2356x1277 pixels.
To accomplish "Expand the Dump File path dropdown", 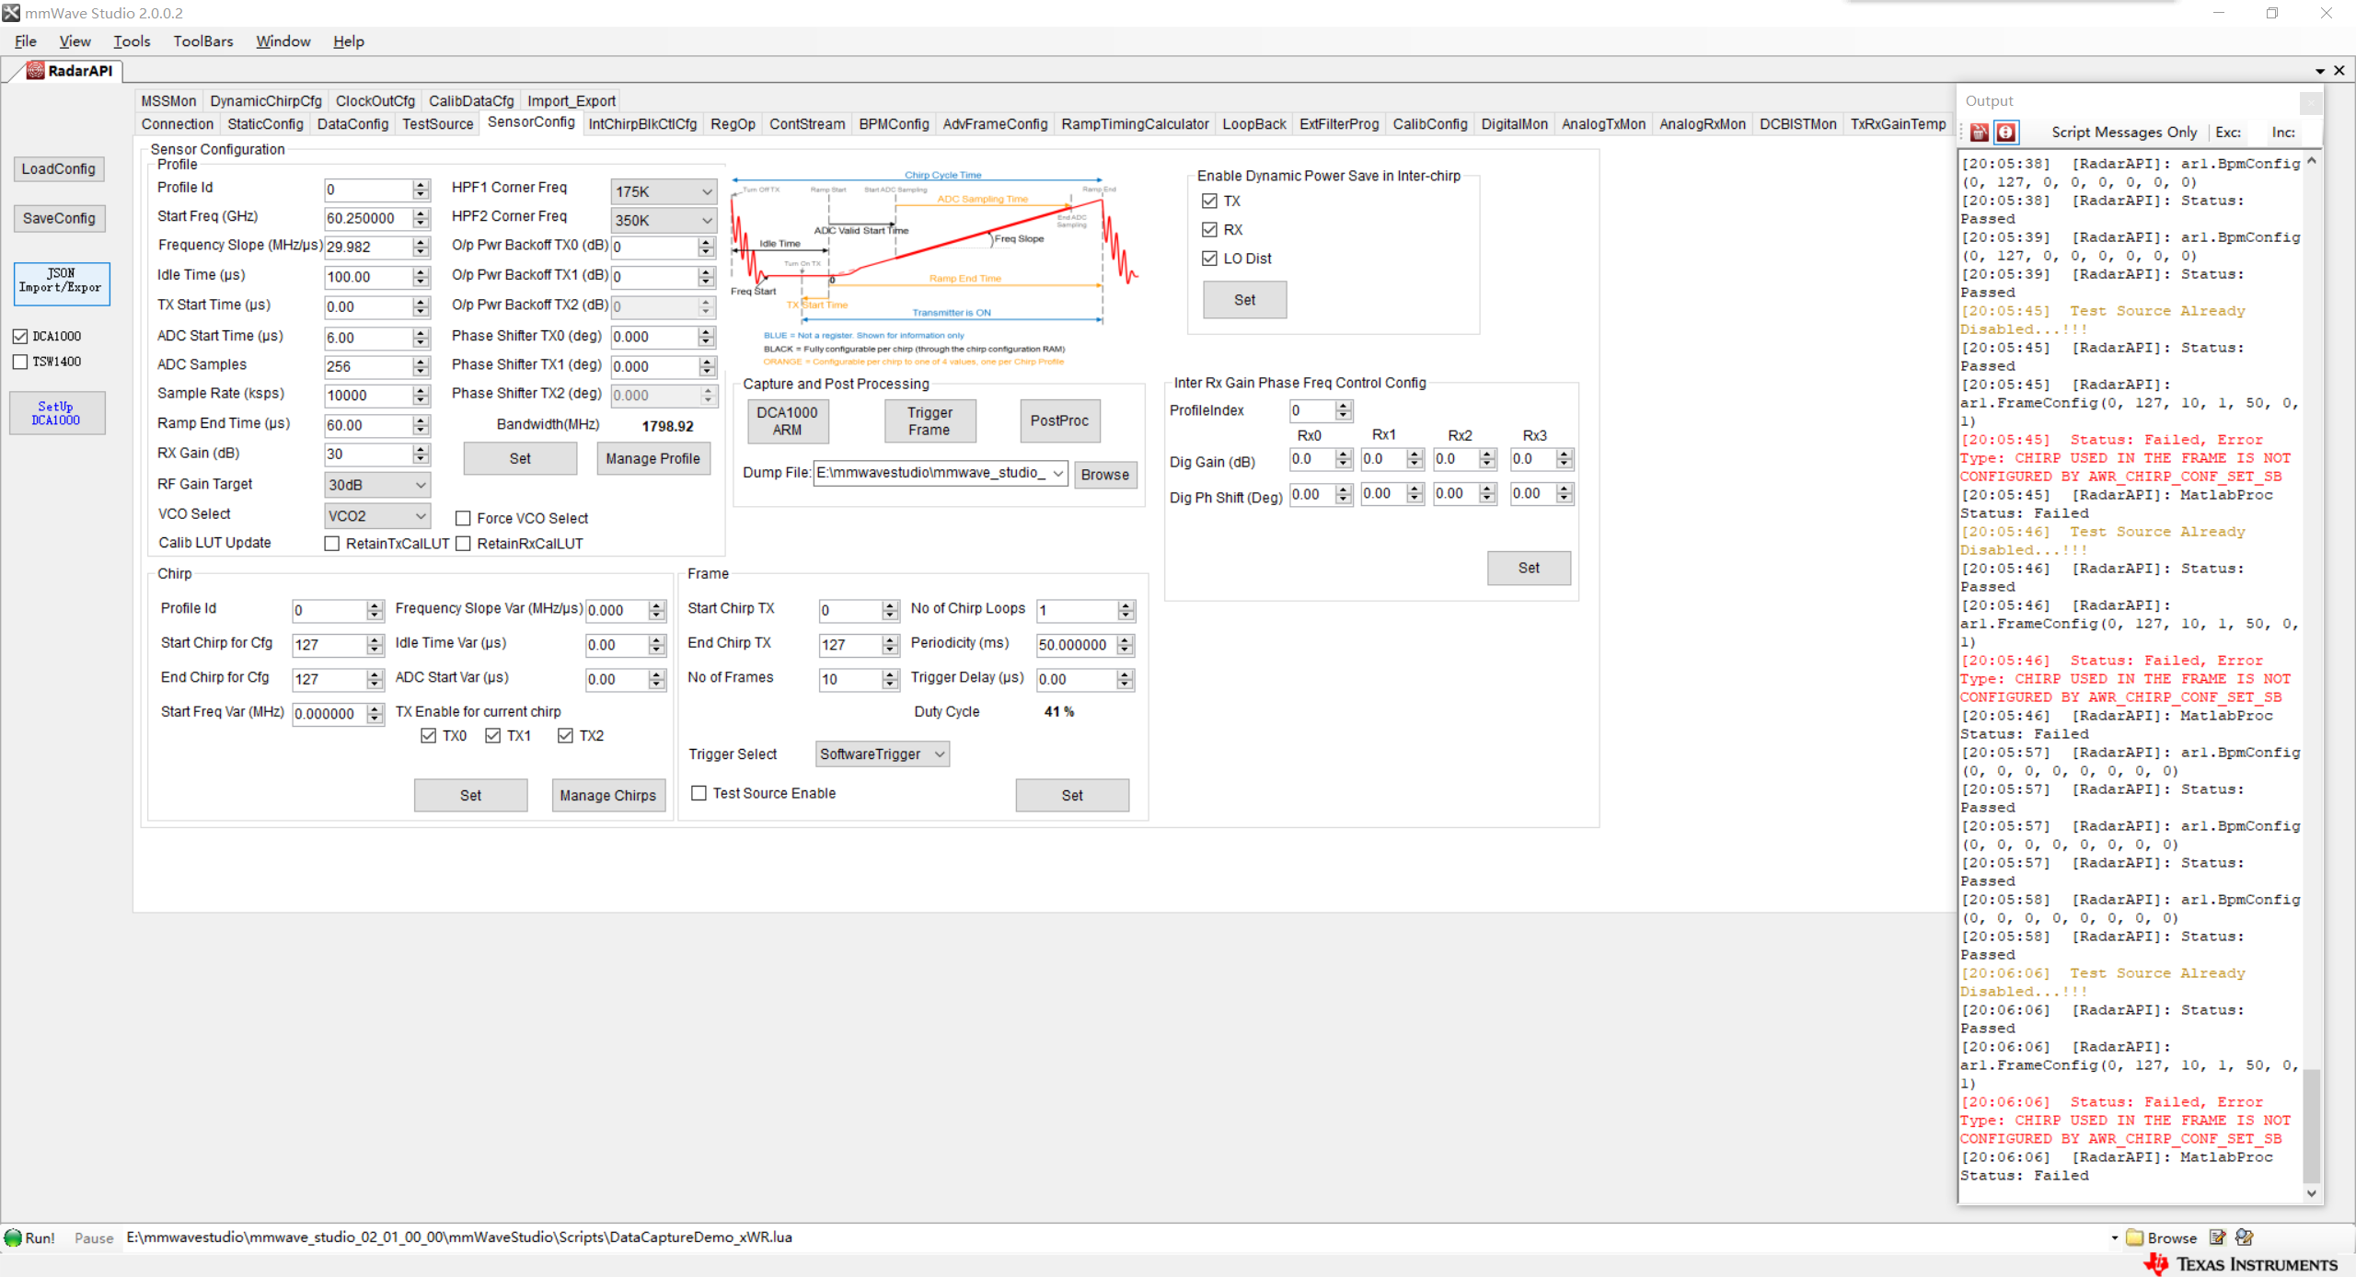I will [1058, 473].
